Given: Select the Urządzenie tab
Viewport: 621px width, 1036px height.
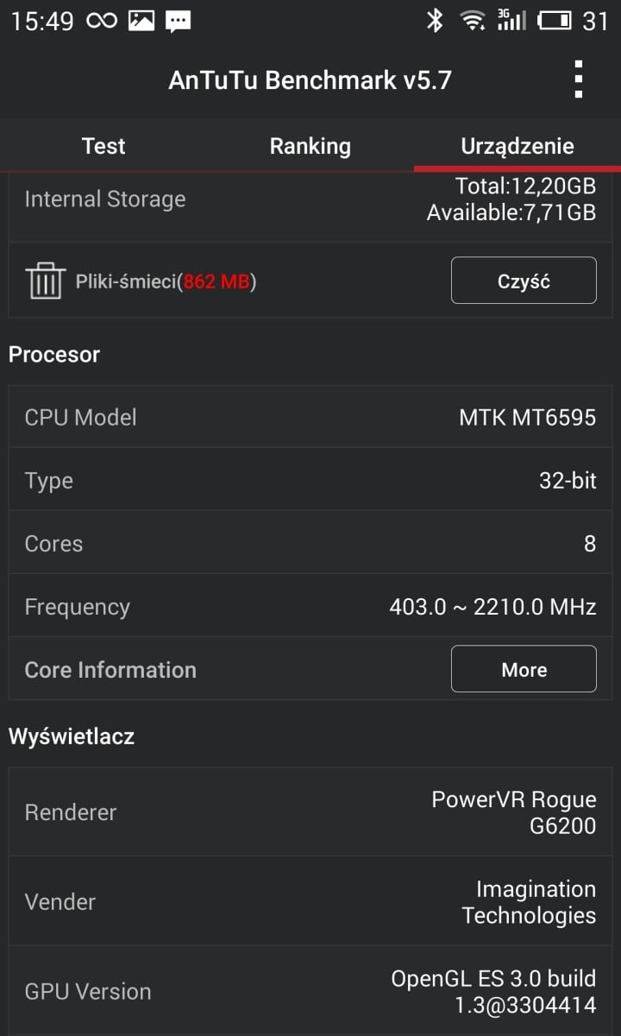Looking at the screenshot, I should pyautogui.click(x=517, y=146).
